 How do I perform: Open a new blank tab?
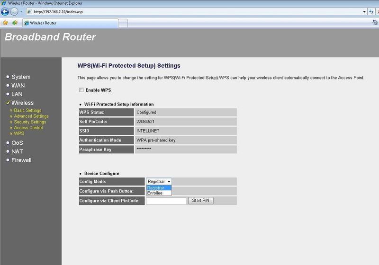[x=123, y=23]
